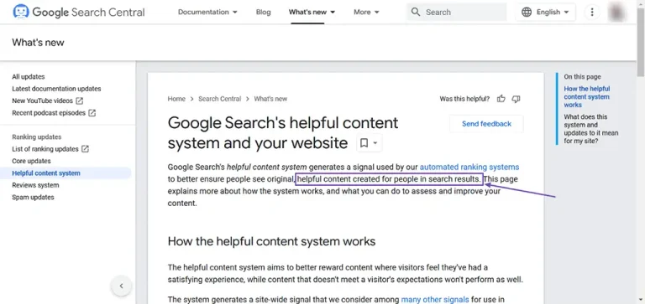Open the bookmark dropdown arrow
Viewport: 645px width, 304px height.
pyautogui.click(x=375, y=143)
